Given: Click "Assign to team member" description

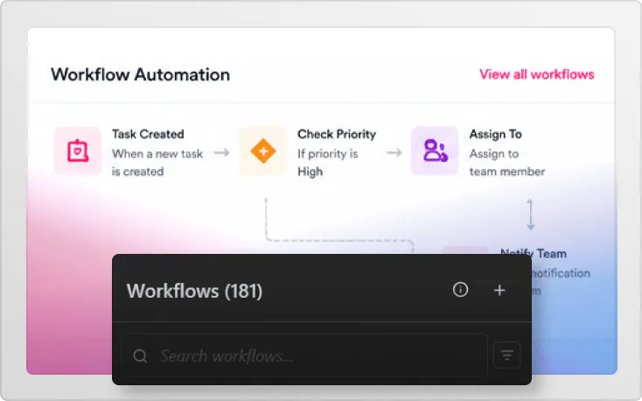Looking at the screenshot, I should tap(507, 162).
